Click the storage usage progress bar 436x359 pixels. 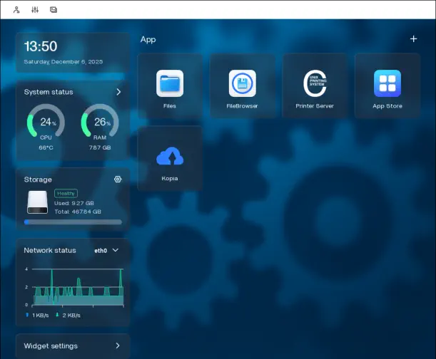click(x=73, y=222)
